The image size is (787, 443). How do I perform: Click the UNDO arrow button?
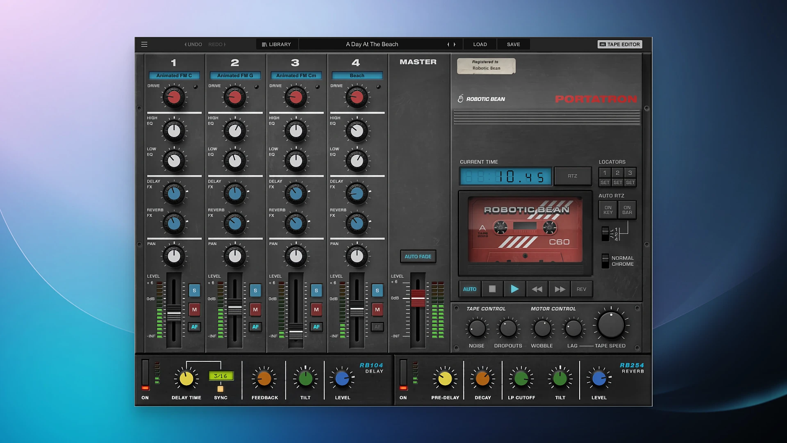coord(193,44)
